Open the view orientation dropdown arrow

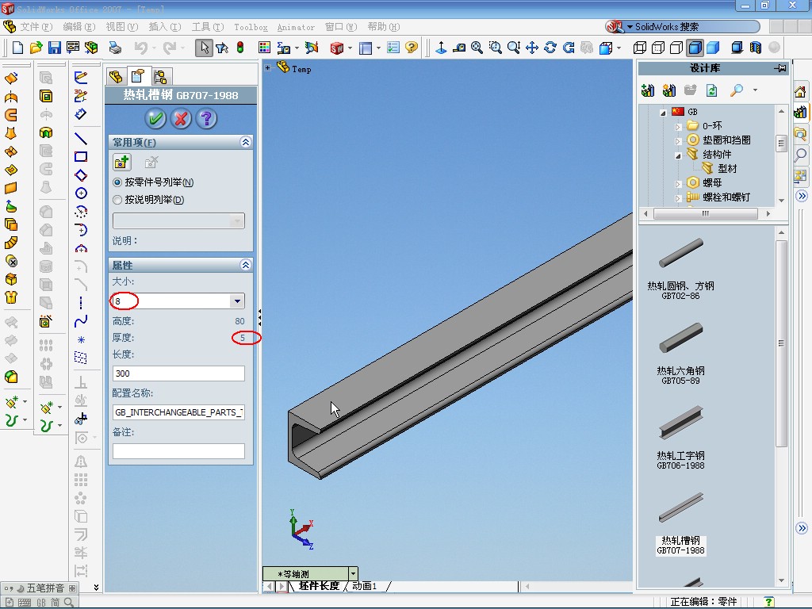(x=353, y=573)
